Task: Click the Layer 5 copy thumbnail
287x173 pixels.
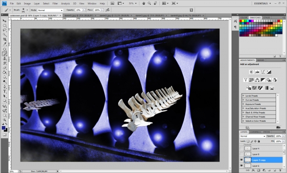Action: [248, 160]
